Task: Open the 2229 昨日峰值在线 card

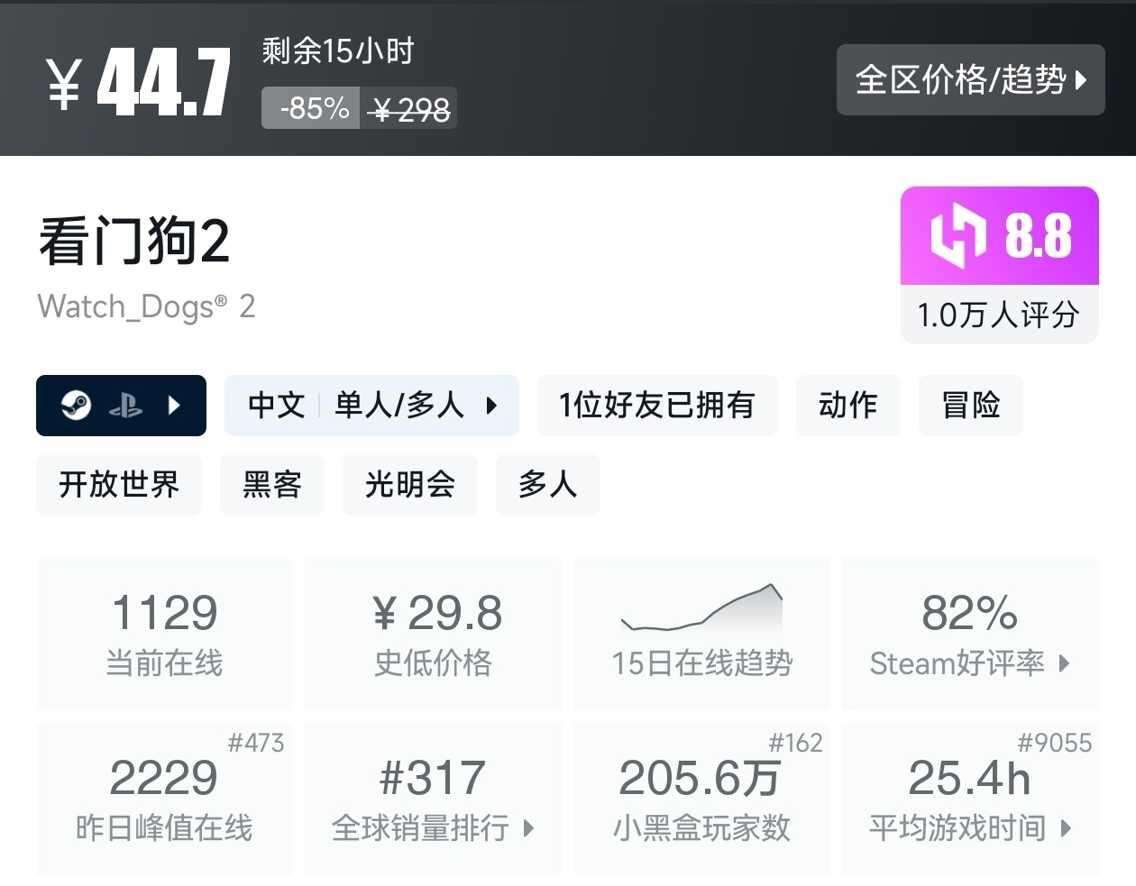Action: click(x=164, y=799)
